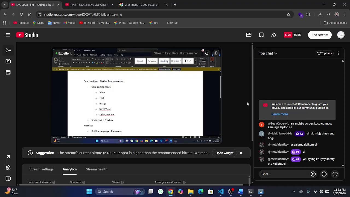Open the channel account avatar

click(341, 35)
